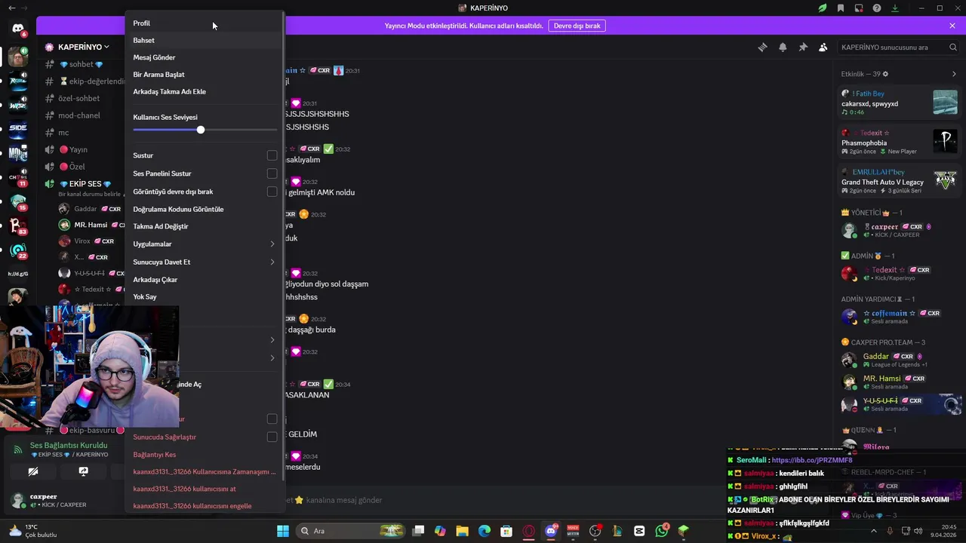Choose Bahset from the context menu

coord(204,40)
